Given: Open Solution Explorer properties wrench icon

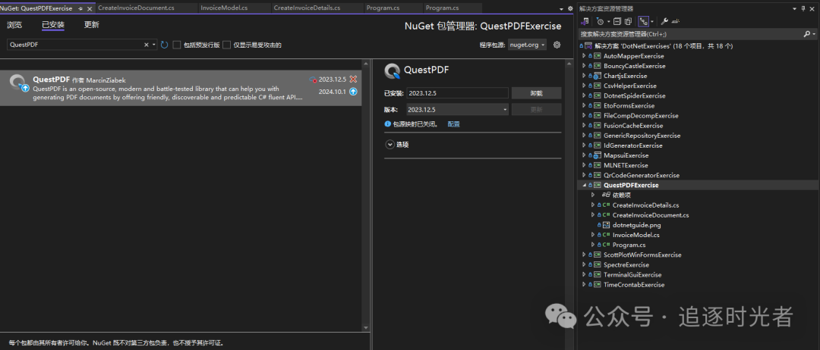Looking at the screenshot, I should pos(665,21).
